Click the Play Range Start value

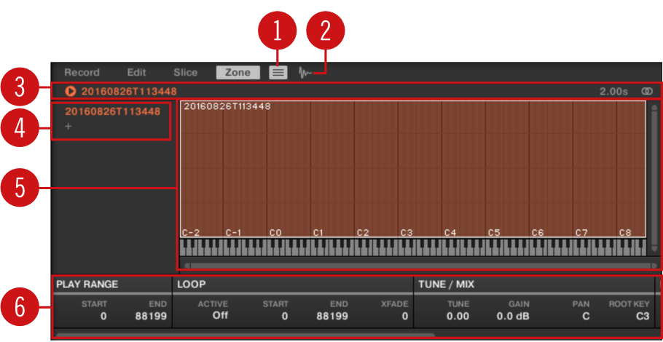pyautogui.click(x=103, y=317)
